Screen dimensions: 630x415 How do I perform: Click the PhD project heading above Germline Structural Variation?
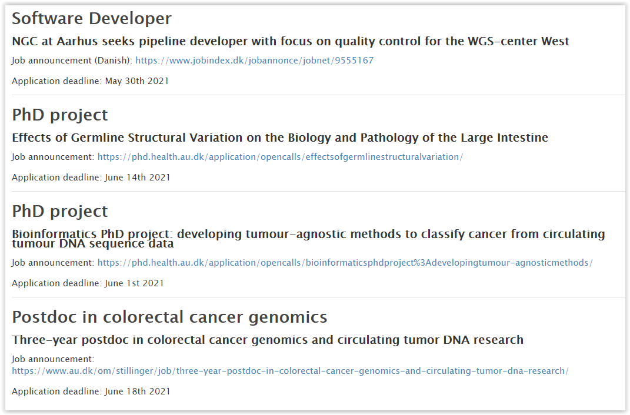[60, 115]
